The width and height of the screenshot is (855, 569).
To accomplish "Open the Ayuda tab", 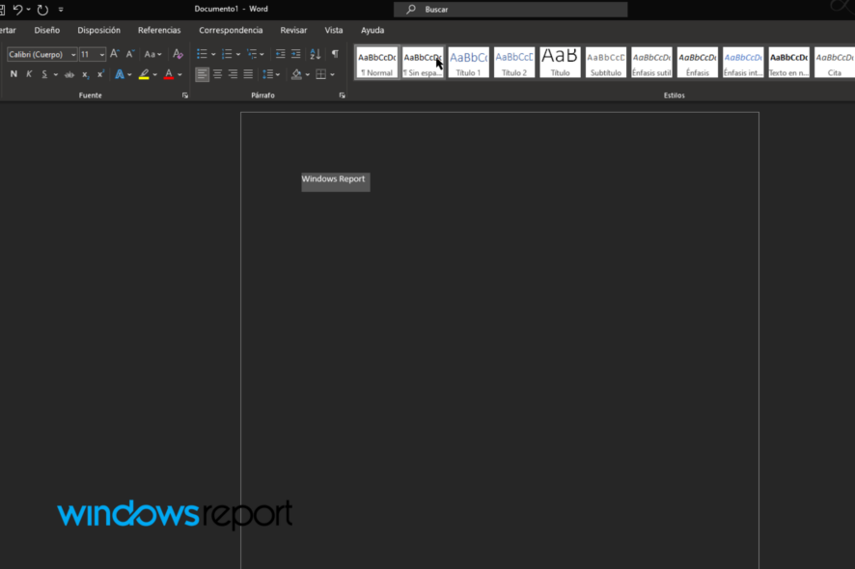I will click(x=372, y=30).
